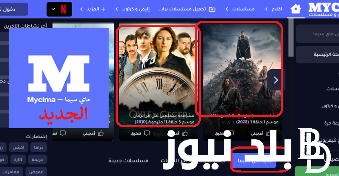Select the اكشن genre shortcut
339x176 pixels.
(18, 147)
